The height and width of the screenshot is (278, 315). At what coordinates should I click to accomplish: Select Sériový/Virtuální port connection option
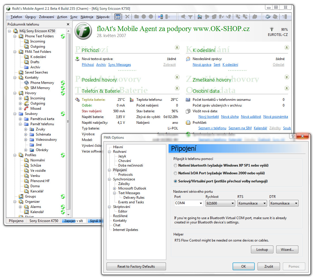tap(175, 182)
